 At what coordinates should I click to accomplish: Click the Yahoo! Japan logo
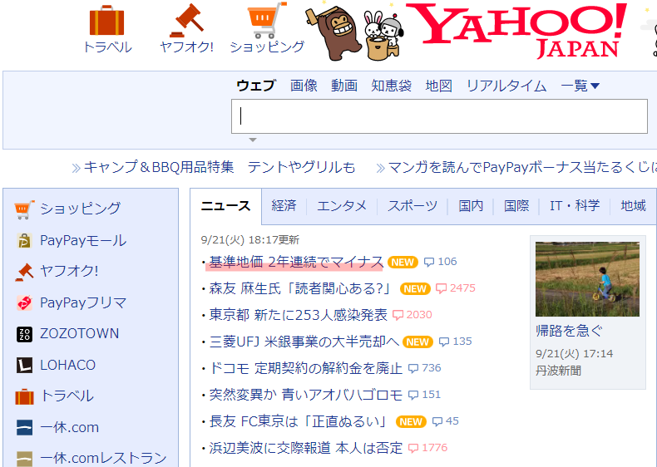click(x=516, y=29)
